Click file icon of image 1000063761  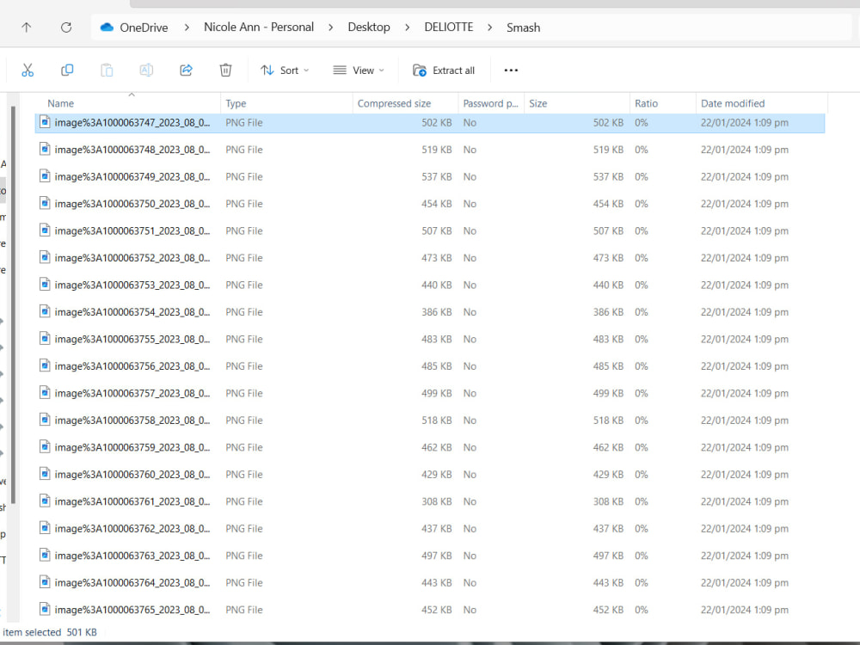(45, 501)
